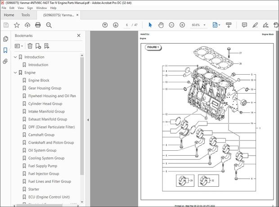Open the Help menu
279x207 pixels.
(x=53, y=8)
